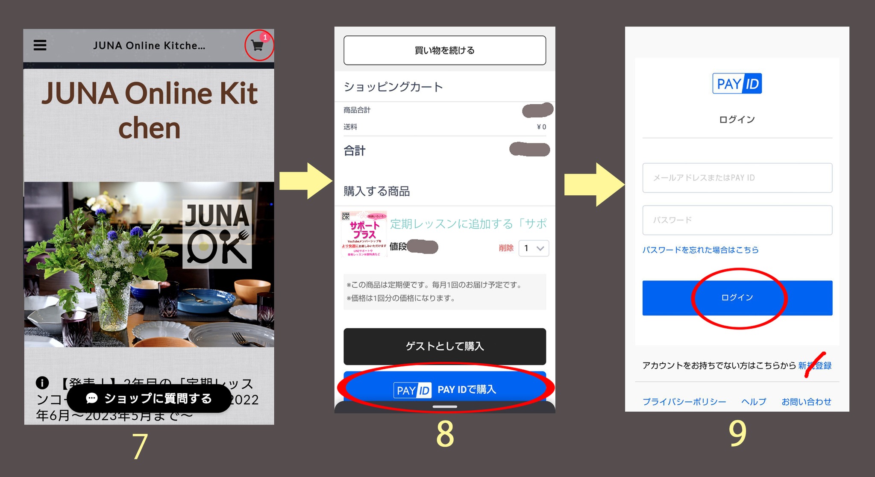Viewport: 875px width, 477px height.
Task: Open プライバシーポリシー link
Action: [684, 402]
